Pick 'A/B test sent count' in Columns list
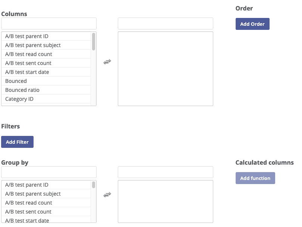The width and height of the screenshot is (302, 227). tap(46, 63)
